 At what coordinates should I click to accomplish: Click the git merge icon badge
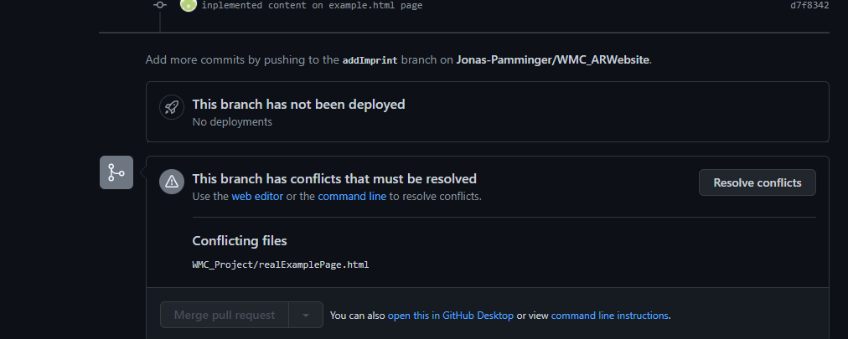click(116, 172)
